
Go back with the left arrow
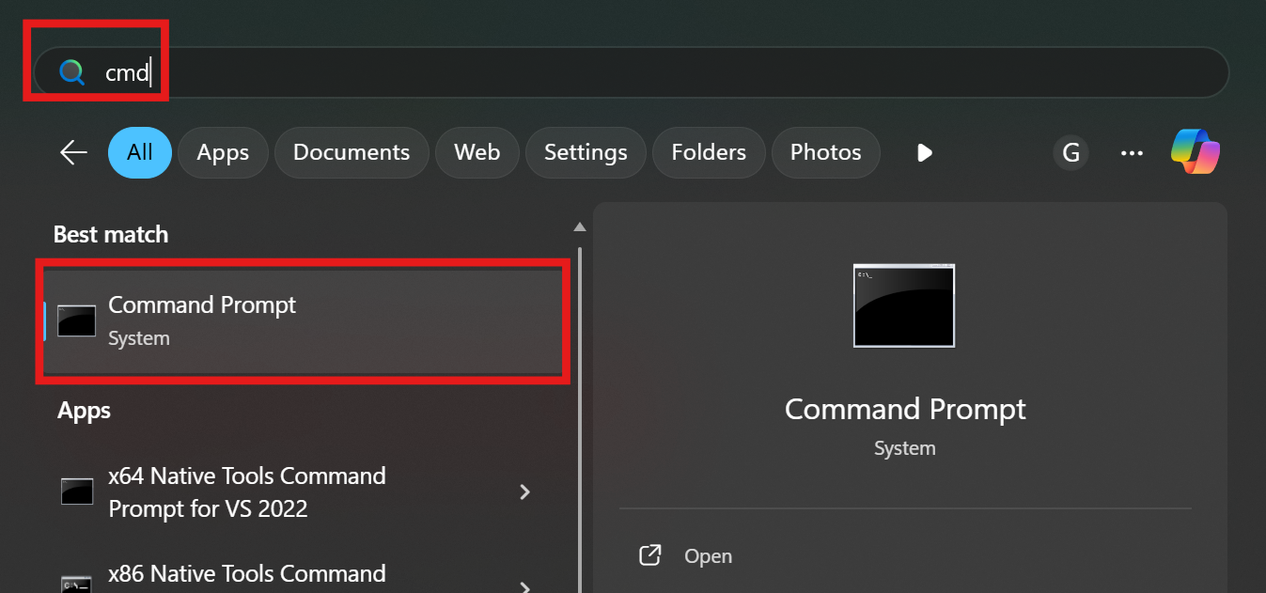[x=73, y=152]
